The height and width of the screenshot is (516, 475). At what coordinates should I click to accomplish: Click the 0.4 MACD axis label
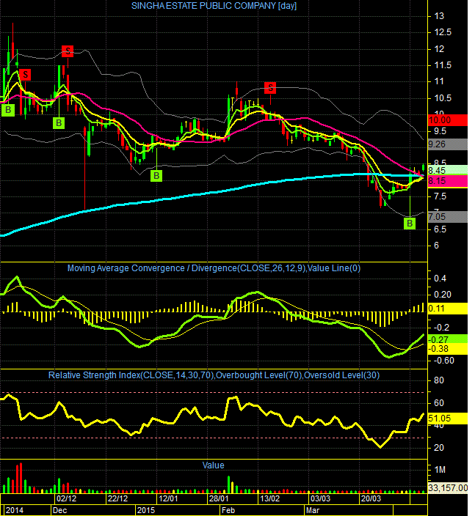click(x=440, y=279)
